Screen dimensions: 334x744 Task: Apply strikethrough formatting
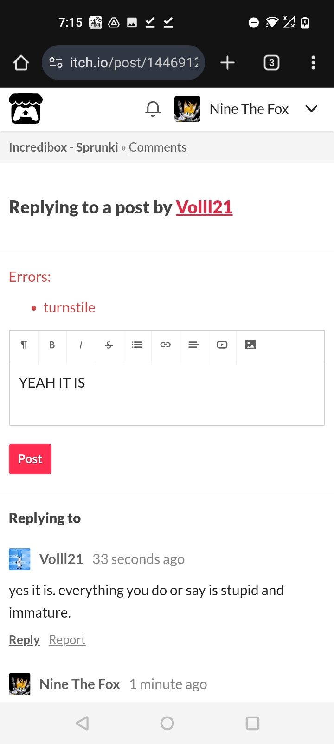tap(109, 345)
